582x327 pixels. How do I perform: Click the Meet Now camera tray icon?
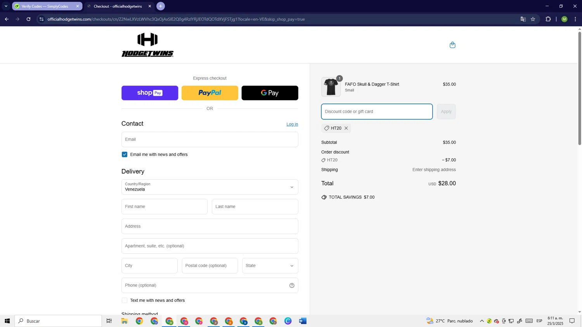(x=504, y=321)
